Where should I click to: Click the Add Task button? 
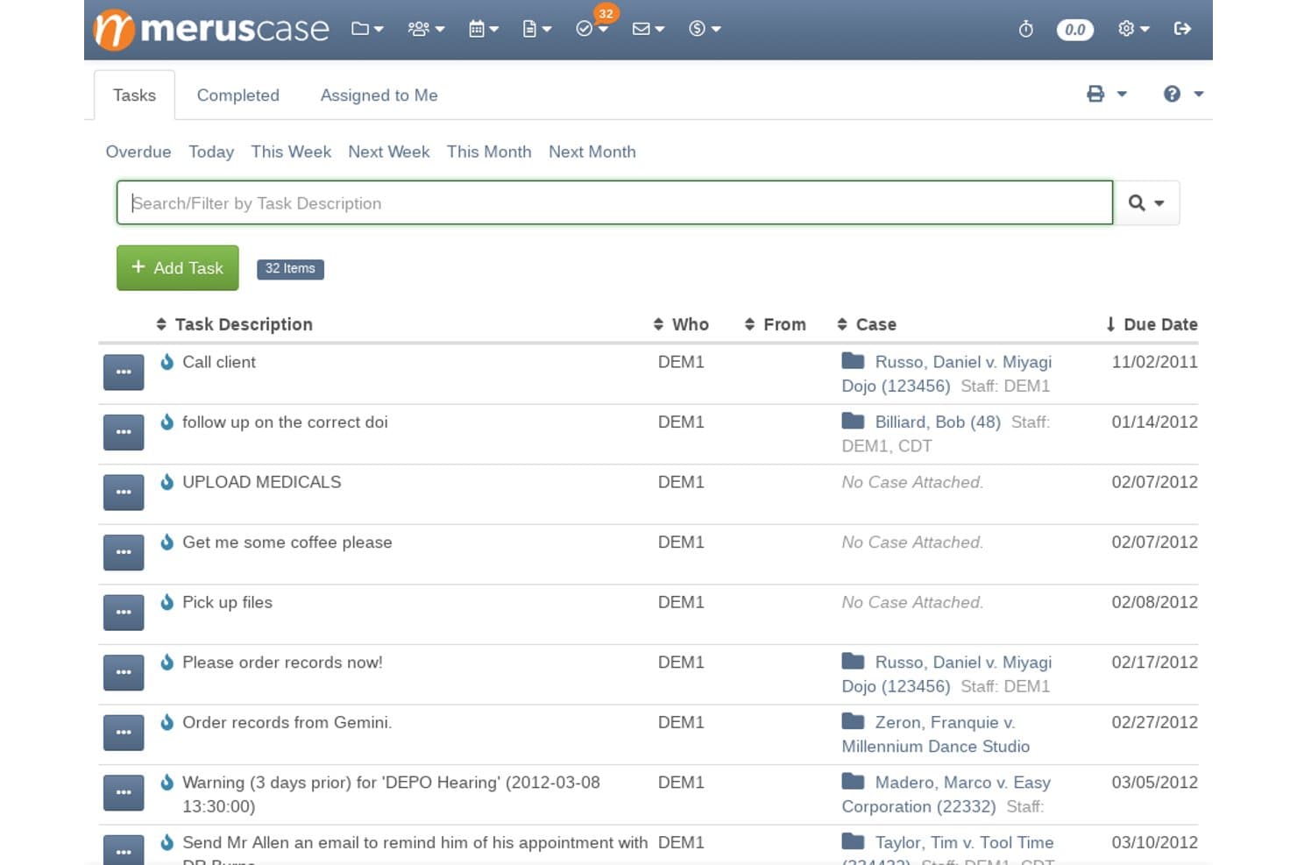[178, 267]
